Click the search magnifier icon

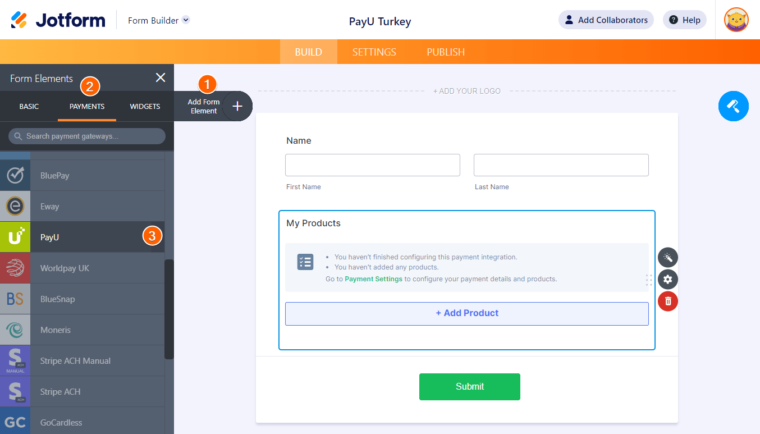(x=18, y=136)
